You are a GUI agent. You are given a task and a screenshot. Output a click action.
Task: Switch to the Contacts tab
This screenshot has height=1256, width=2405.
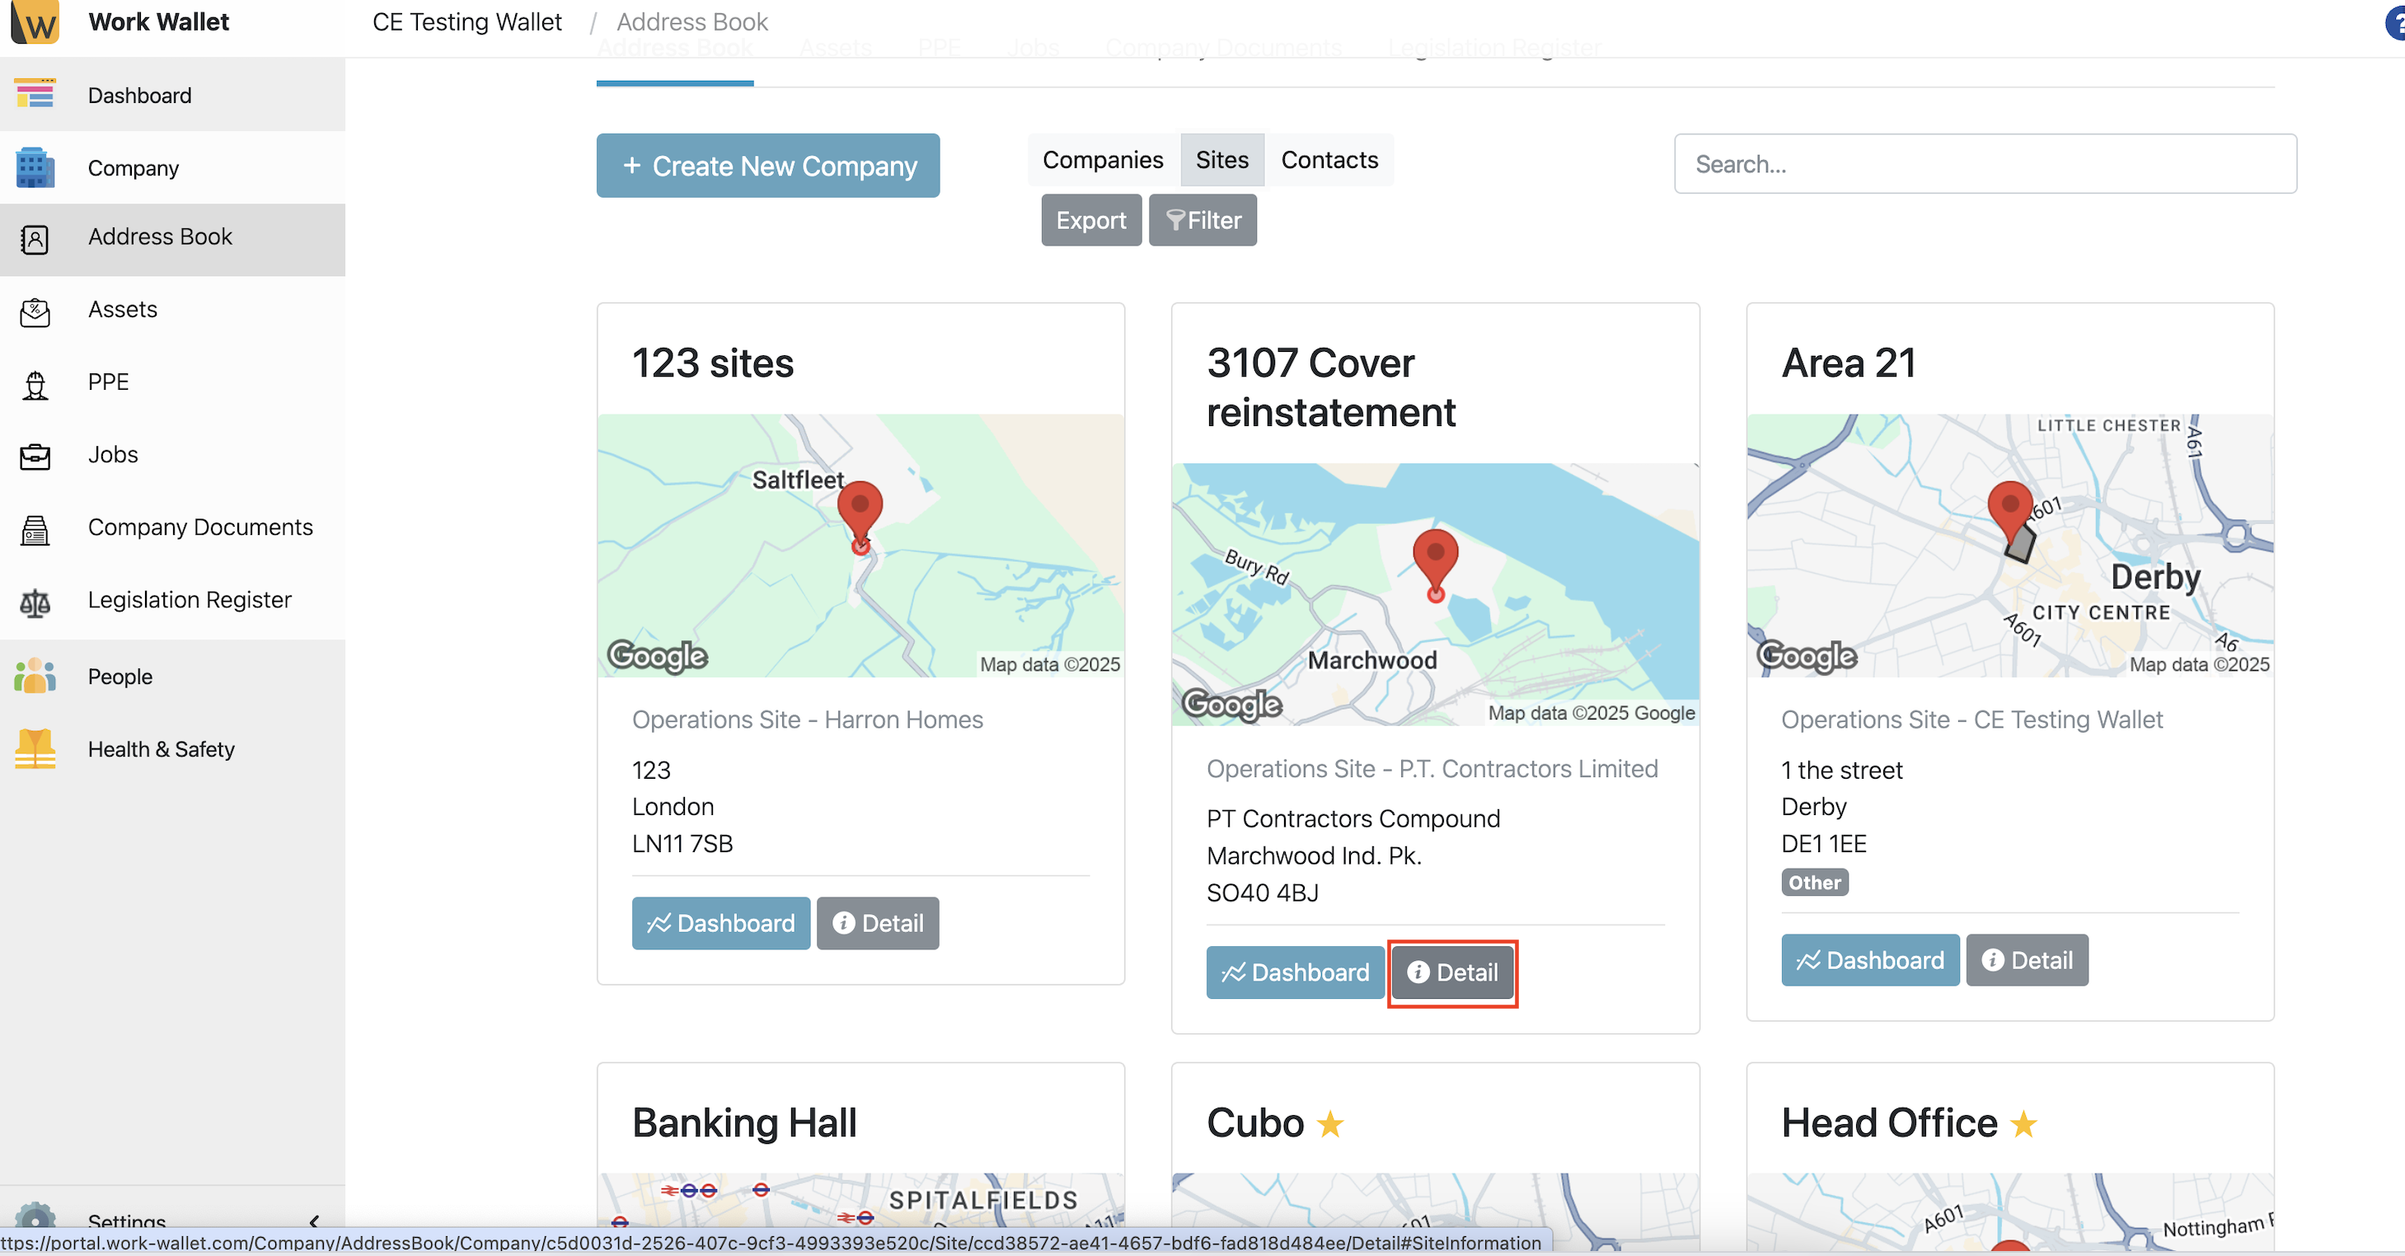click(1329, 160)
